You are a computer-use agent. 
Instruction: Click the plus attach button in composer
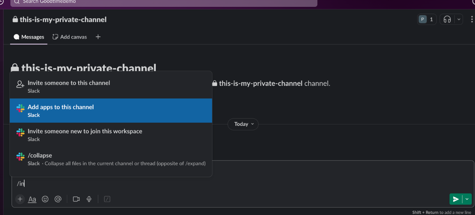coord(20,199)
